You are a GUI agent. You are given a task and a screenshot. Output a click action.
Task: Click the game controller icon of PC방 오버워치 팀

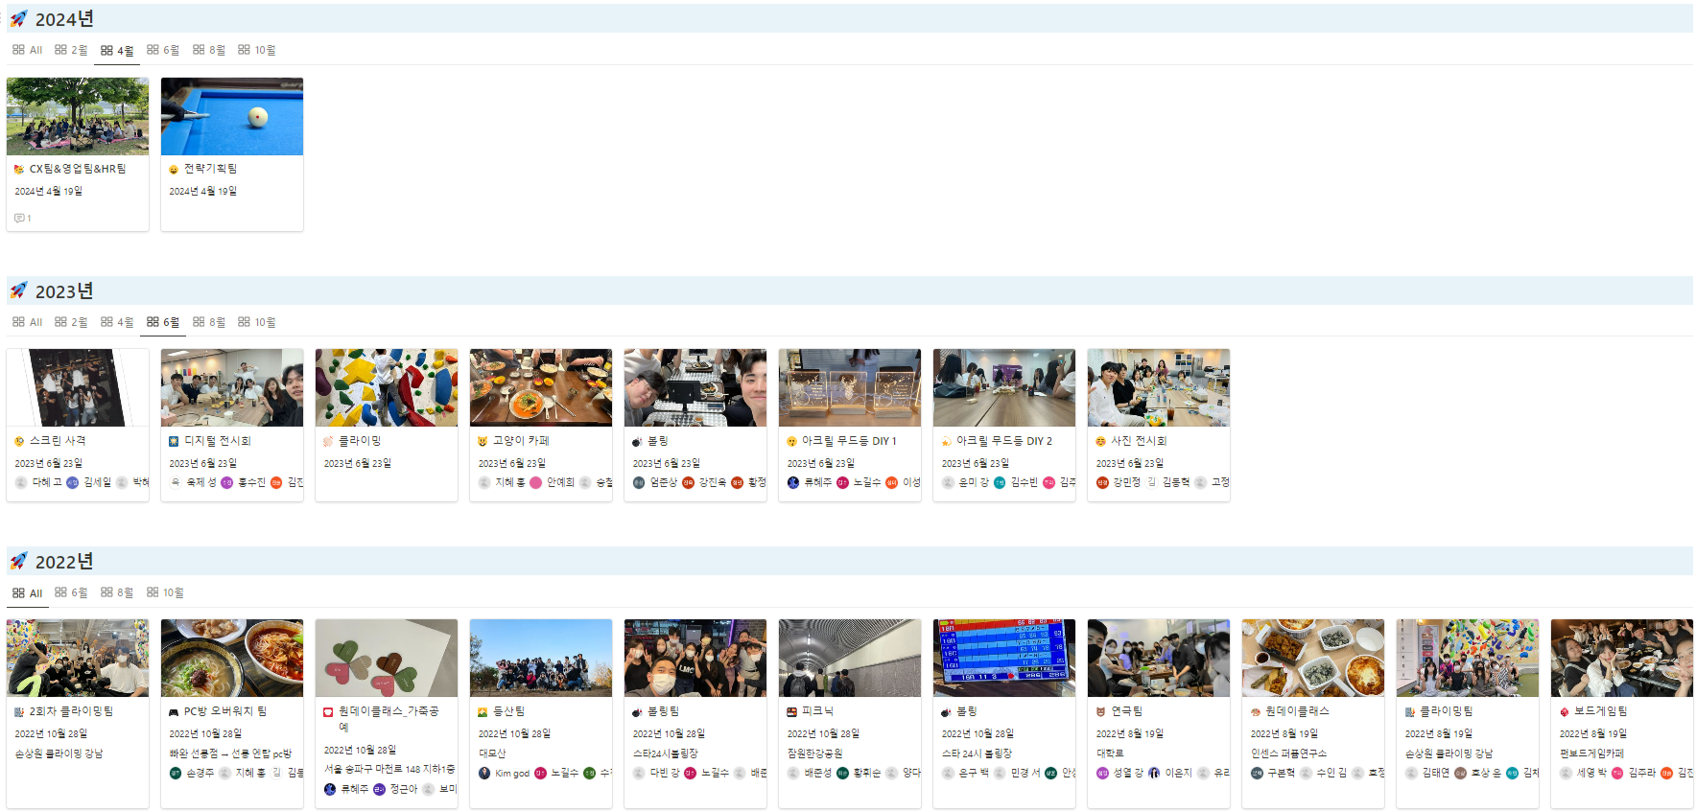(x=174, y=712)
